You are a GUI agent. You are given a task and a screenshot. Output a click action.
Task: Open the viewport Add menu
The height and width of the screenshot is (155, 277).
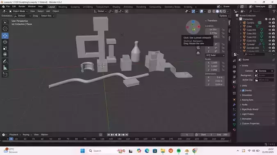pyautogui.click(x=48, y=11)
